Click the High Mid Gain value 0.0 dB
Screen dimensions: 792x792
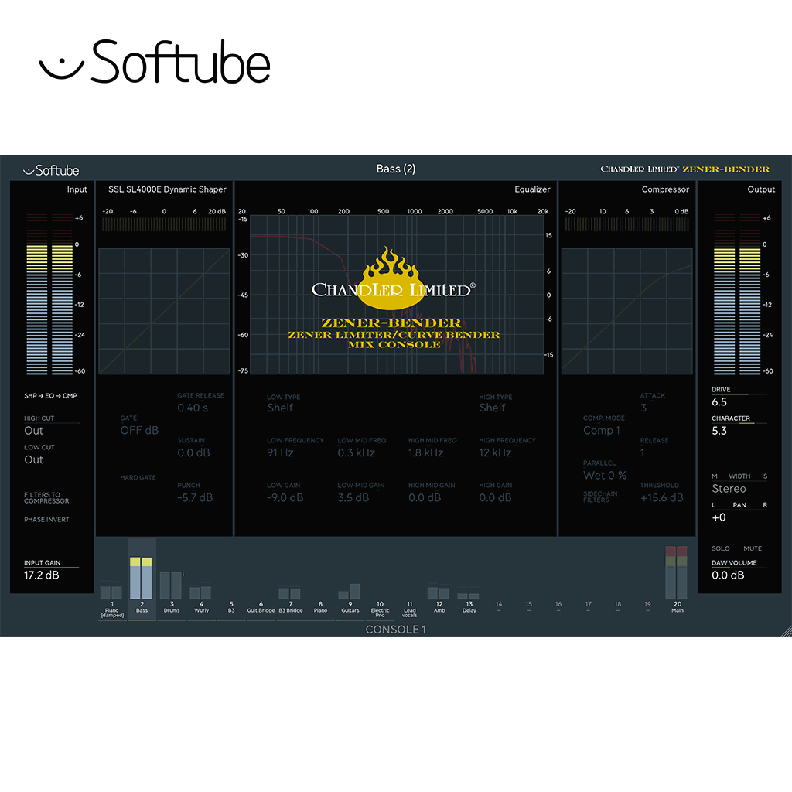point(425,497)
